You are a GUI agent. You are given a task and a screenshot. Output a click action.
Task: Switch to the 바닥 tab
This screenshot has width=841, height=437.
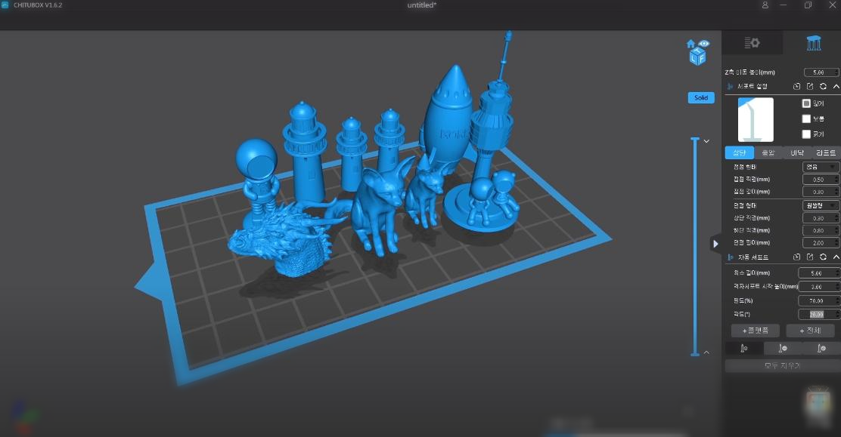tap(797, 152)
